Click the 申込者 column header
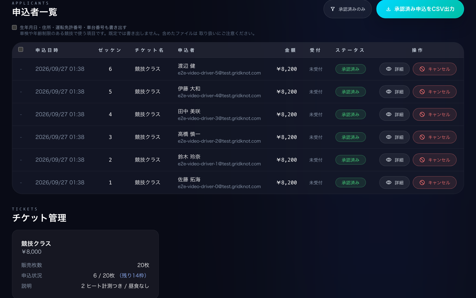 186,50
